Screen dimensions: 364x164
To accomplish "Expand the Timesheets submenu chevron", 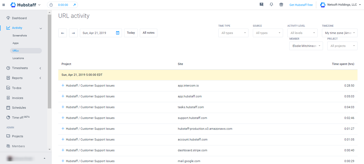I will 40,68.
